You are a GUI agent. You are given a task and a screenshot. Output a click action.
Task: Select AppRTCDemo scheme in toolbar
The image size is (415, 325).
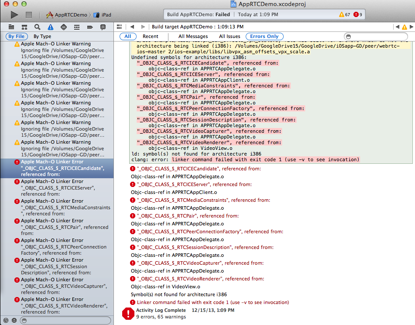[x=67, y=15]
